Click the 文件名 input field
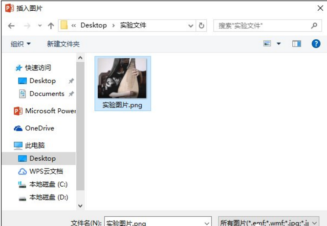This screenshot has width=327, height=226. [154, 222]
